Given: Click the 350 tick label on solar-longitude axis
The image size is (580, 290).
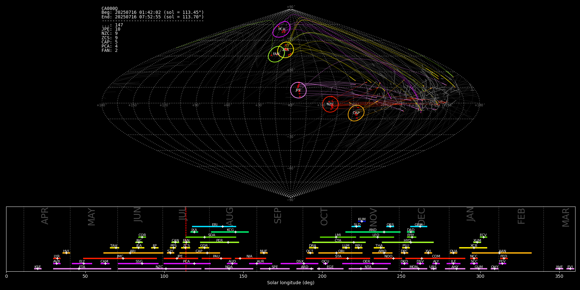Looking at the screenshot, I should point(559,276).
